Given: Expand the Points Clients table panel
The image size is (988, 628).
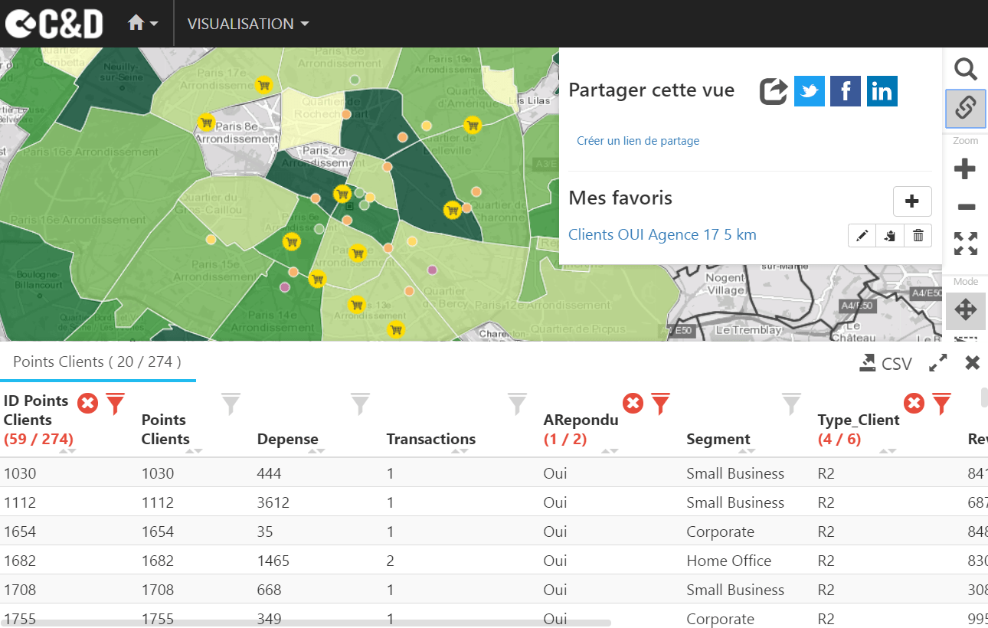Looking at the screenshot, I should tap(938, 363).
